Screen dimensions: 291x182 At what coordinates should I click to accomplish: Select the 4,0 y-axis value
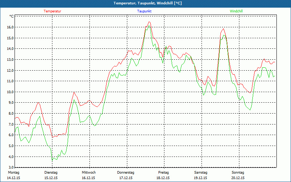11,157
